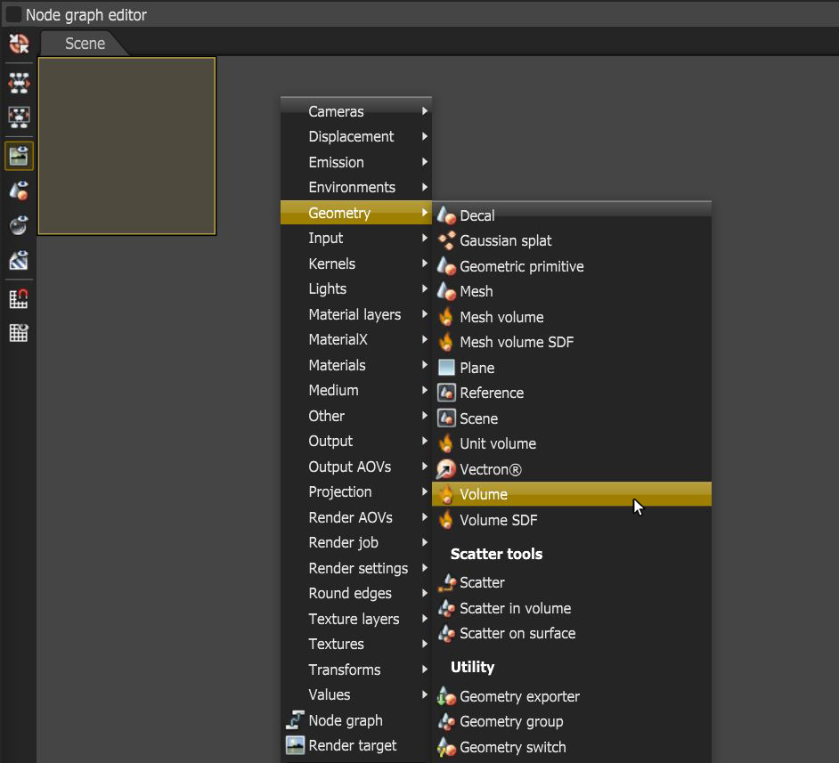Click the Render target menu icon

295,745
